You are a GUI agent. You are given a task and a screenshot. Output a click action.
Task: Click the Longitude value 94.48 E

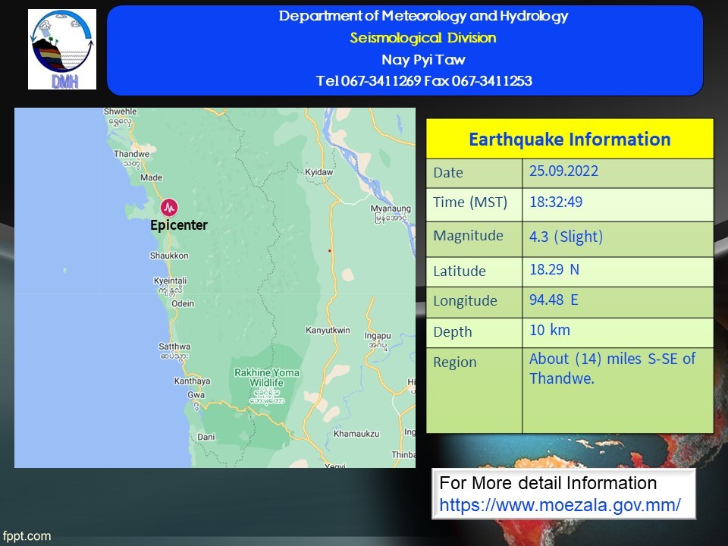(554, 300)
